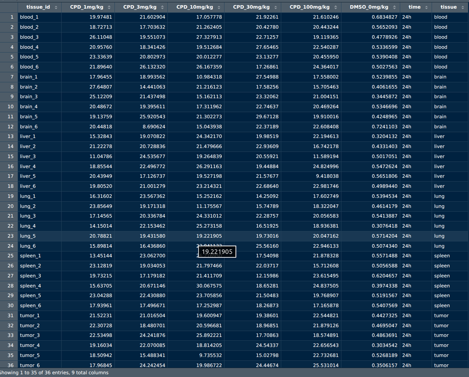Click the entries count status text
The width and height of the screenshot is (469, 377).
[x=54, y=372]
